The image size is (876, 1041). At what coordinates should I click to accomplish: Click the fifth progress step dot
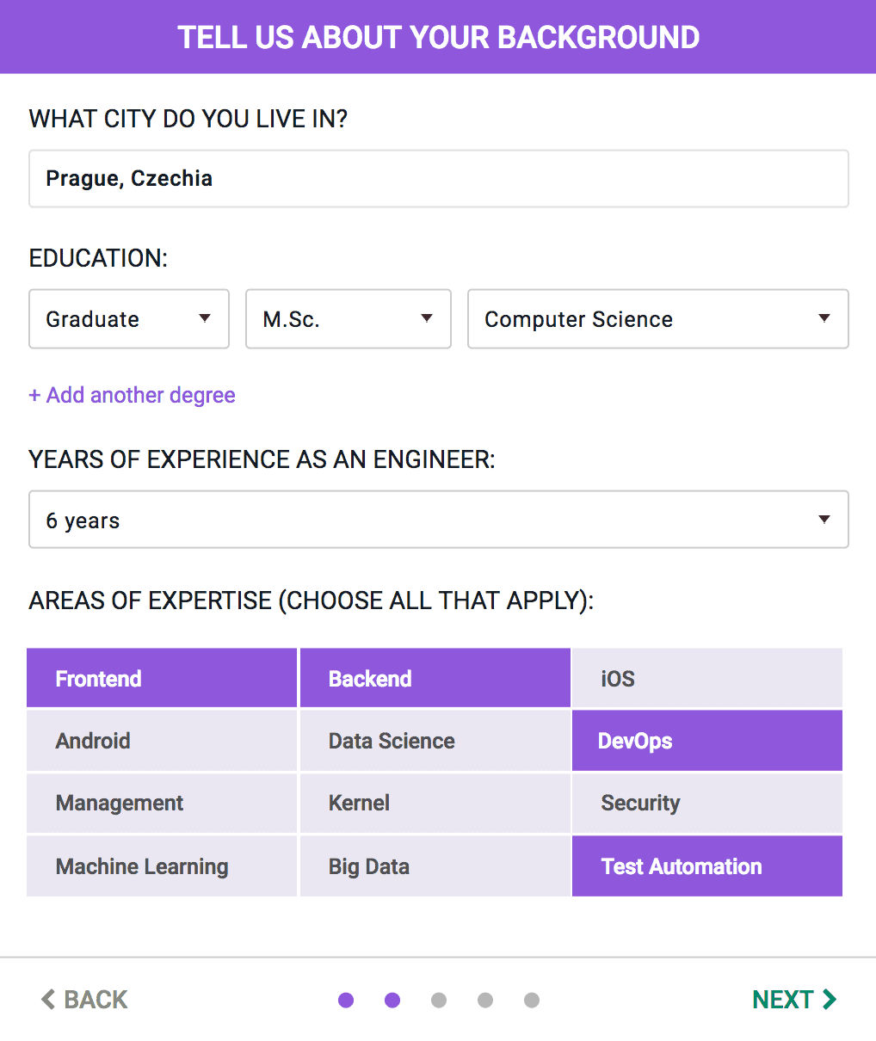pyautogui.click(x=532, y=1000)
